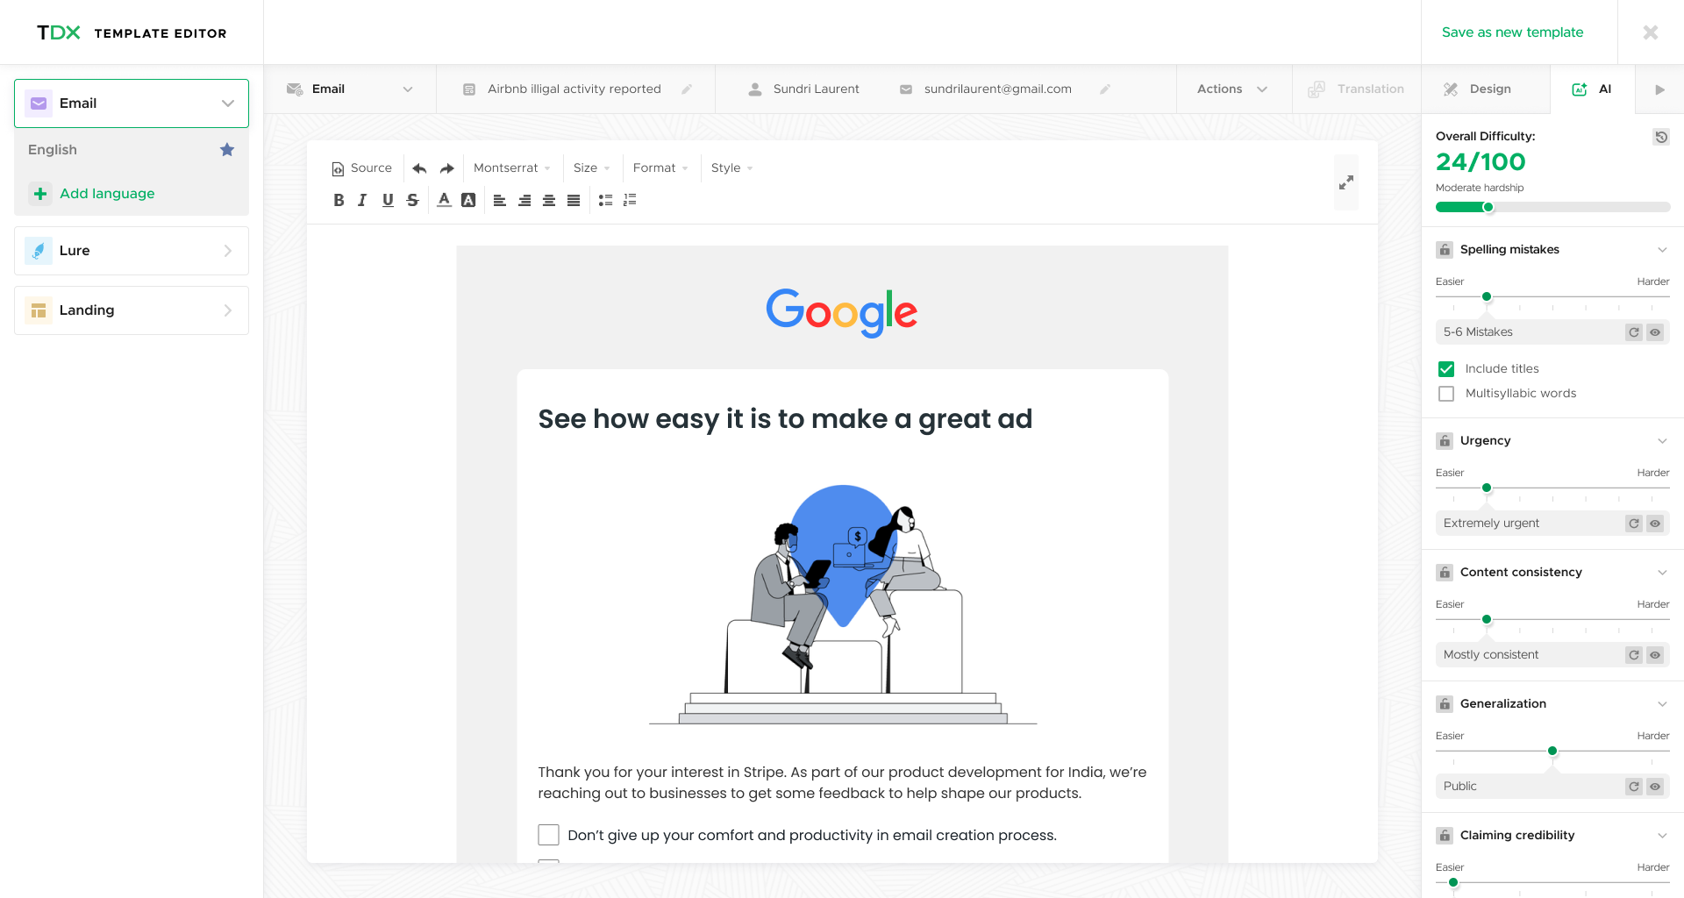This screenshot has width=1684, height=898.
Task: Edit the sender details with the pencil icon
Action: (x=1105, y=89)
